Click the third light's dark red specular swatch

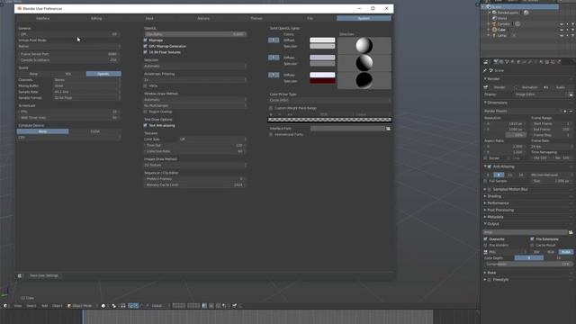click(x=322, y=81)
